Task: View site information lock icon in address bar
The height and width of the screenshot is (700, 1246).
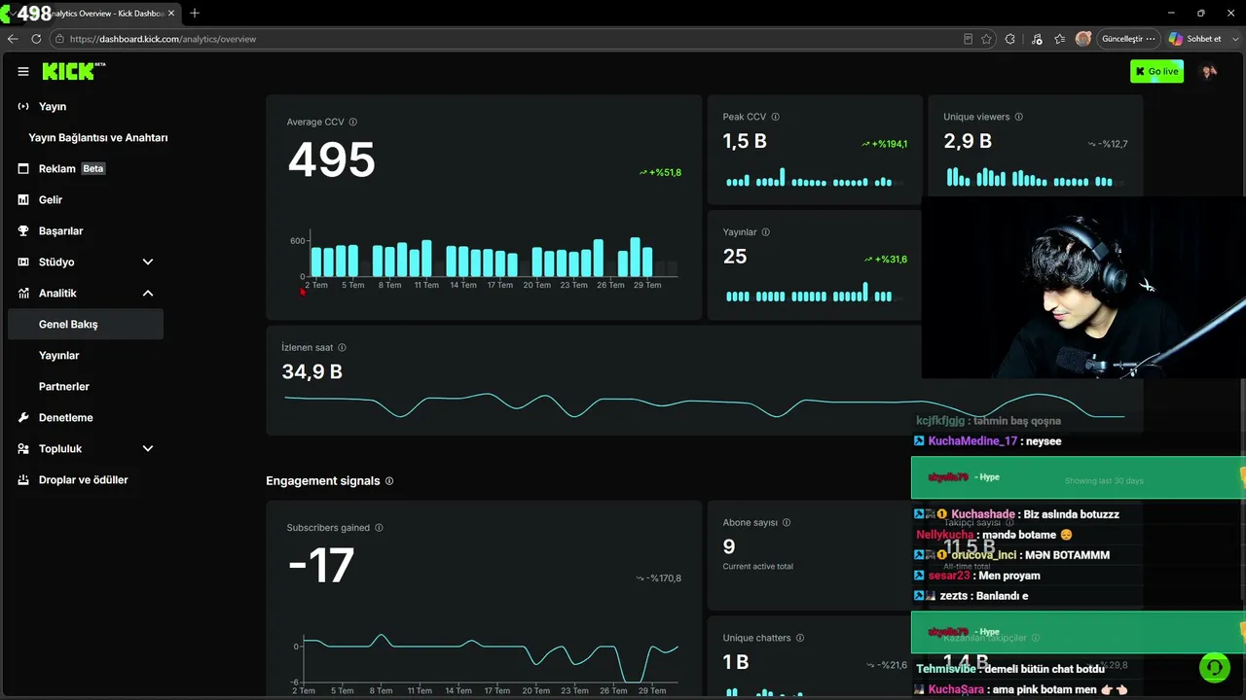Action: [x=60, y=39]
